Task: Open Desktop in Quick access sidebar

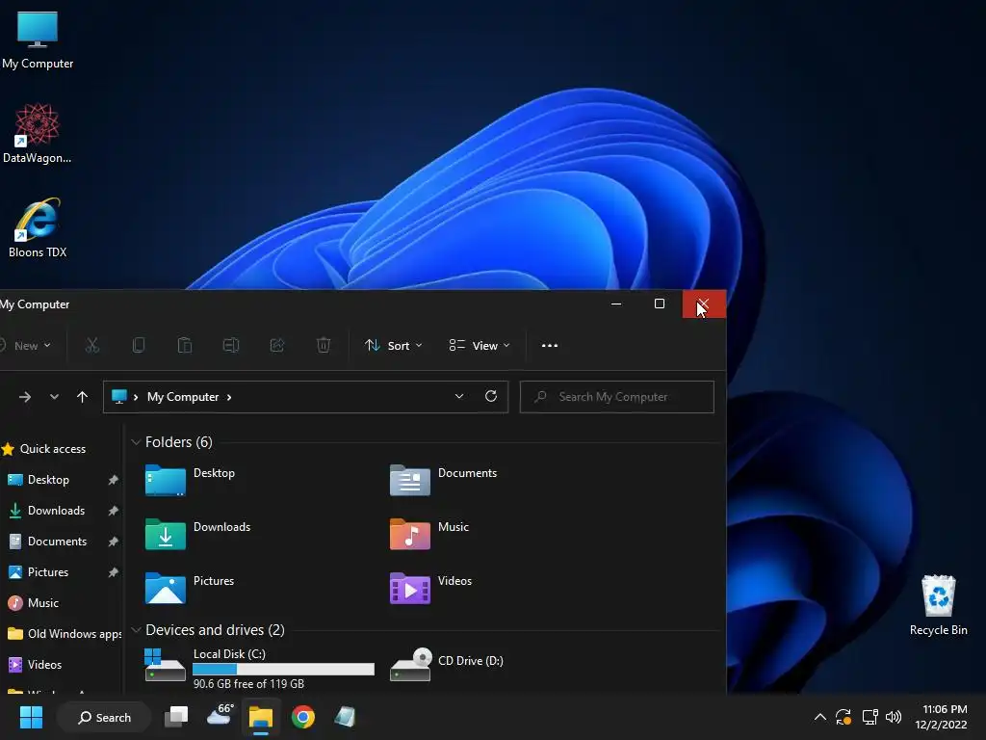Action: tap(39, 480)
